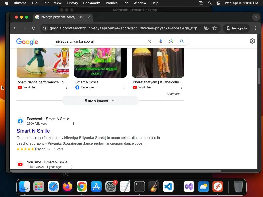Open Visual Studio Code from the dock
Image resolution: width=263 pixels, height=197 pixels.
click(x=168, y=186)
